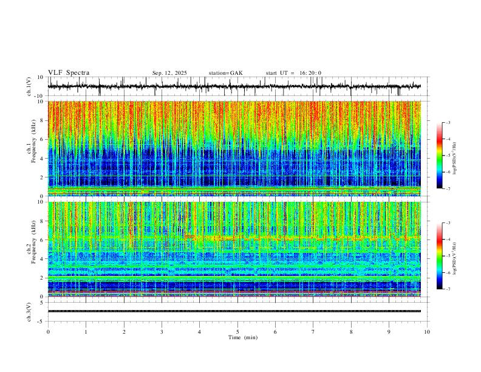Viewport: 481px width, 372px height.
Task: Click time-axis tick label '2'
Action: (124, 332)
